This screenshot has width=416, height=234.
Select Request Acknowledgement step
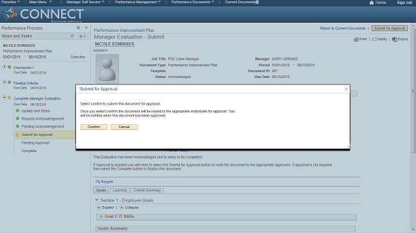tap(43, 118)
